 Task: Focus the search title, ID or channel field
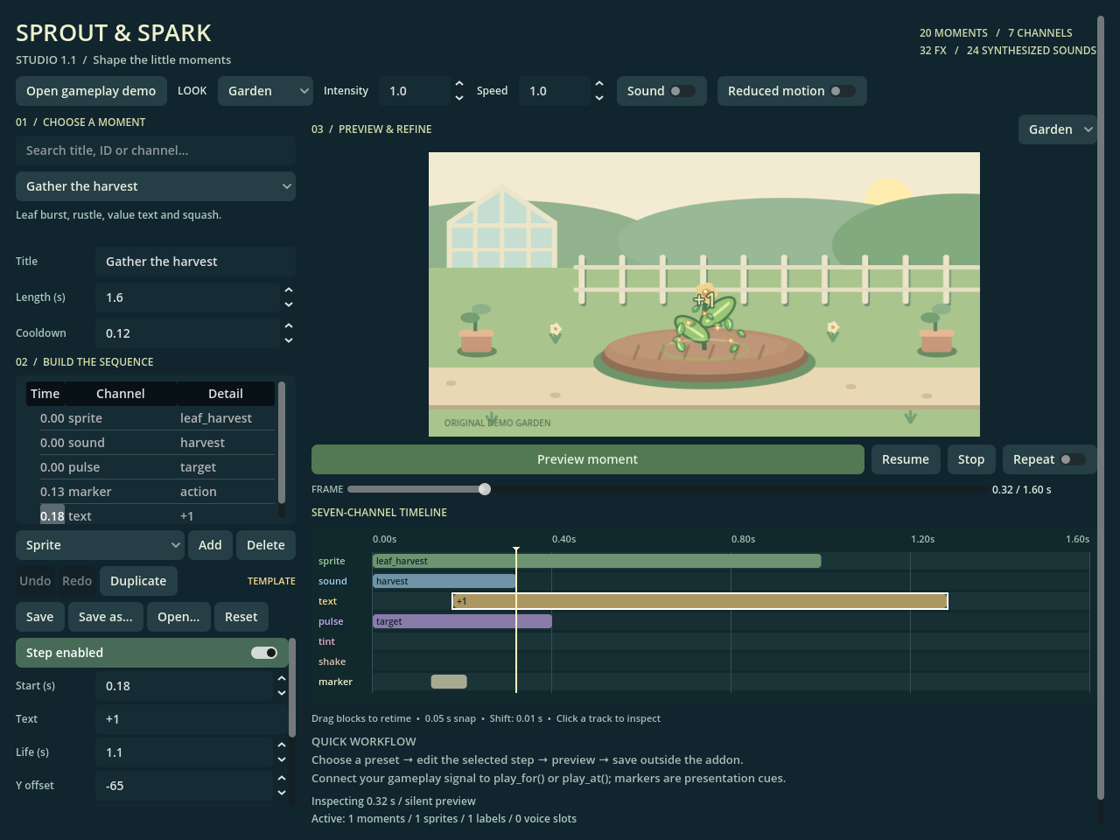click(156, 150)
